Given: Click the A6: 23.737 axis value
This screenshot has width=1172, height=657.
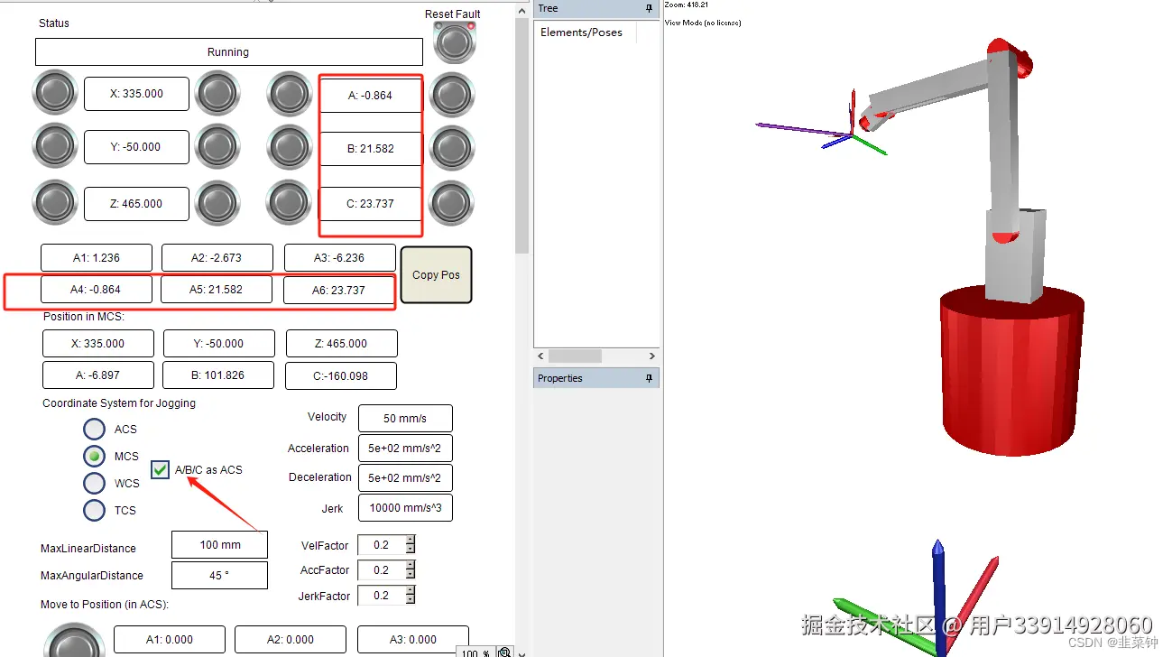Looking at the screenshot, I should coord(340,291).
